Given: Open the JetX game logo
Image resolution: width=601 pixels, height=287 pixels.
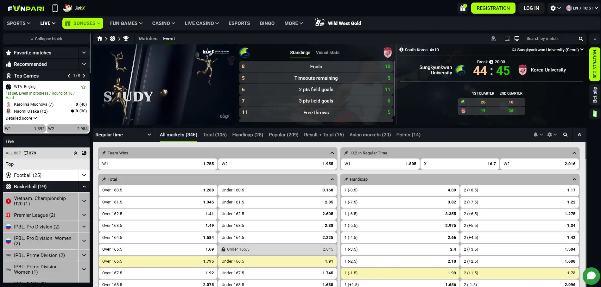Looking at the screenshot, I should (74, 8).
